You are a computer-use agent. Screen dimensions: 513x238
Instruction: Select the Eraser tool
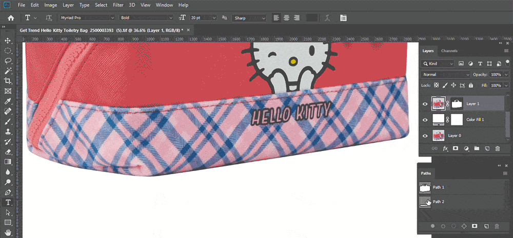click(x=8, y=152)
